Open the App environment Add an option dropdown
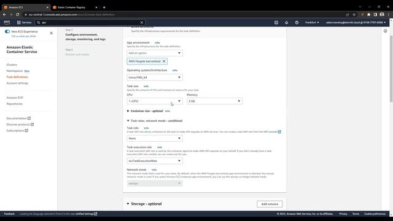The width and height of the screenshot is (393, 221). point(155,53)
